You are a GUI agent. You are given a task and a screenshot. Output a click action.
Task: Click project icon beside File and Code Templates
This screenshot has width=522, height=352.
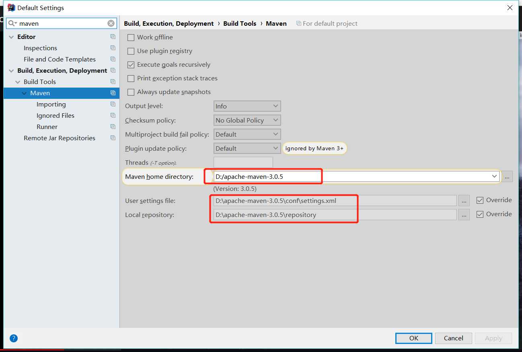pos(113,59)
